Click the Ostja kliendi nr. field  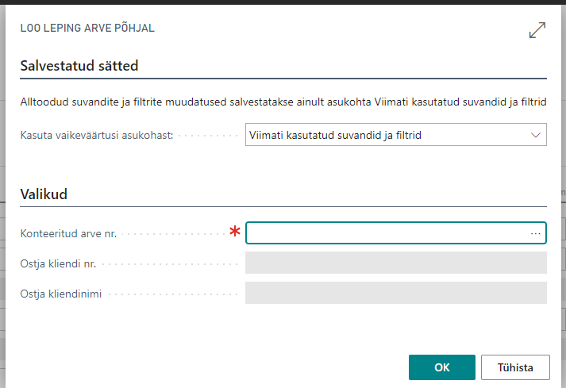(395, 263)
